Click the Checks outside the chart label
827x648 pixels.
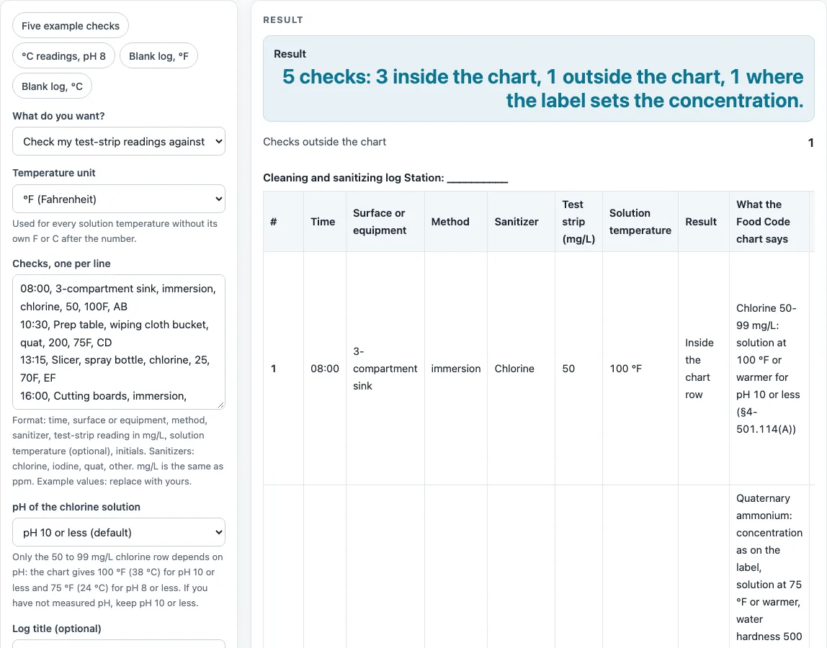pos(324,142)
